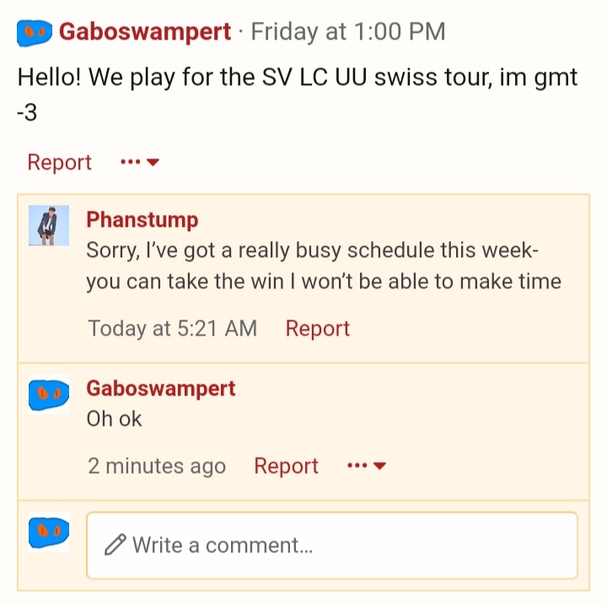The image size is (607, 603).
Task: Click the "Friday at 1:00 PM" timestamp
Action: pyautogui.click(x=348, y=32)
